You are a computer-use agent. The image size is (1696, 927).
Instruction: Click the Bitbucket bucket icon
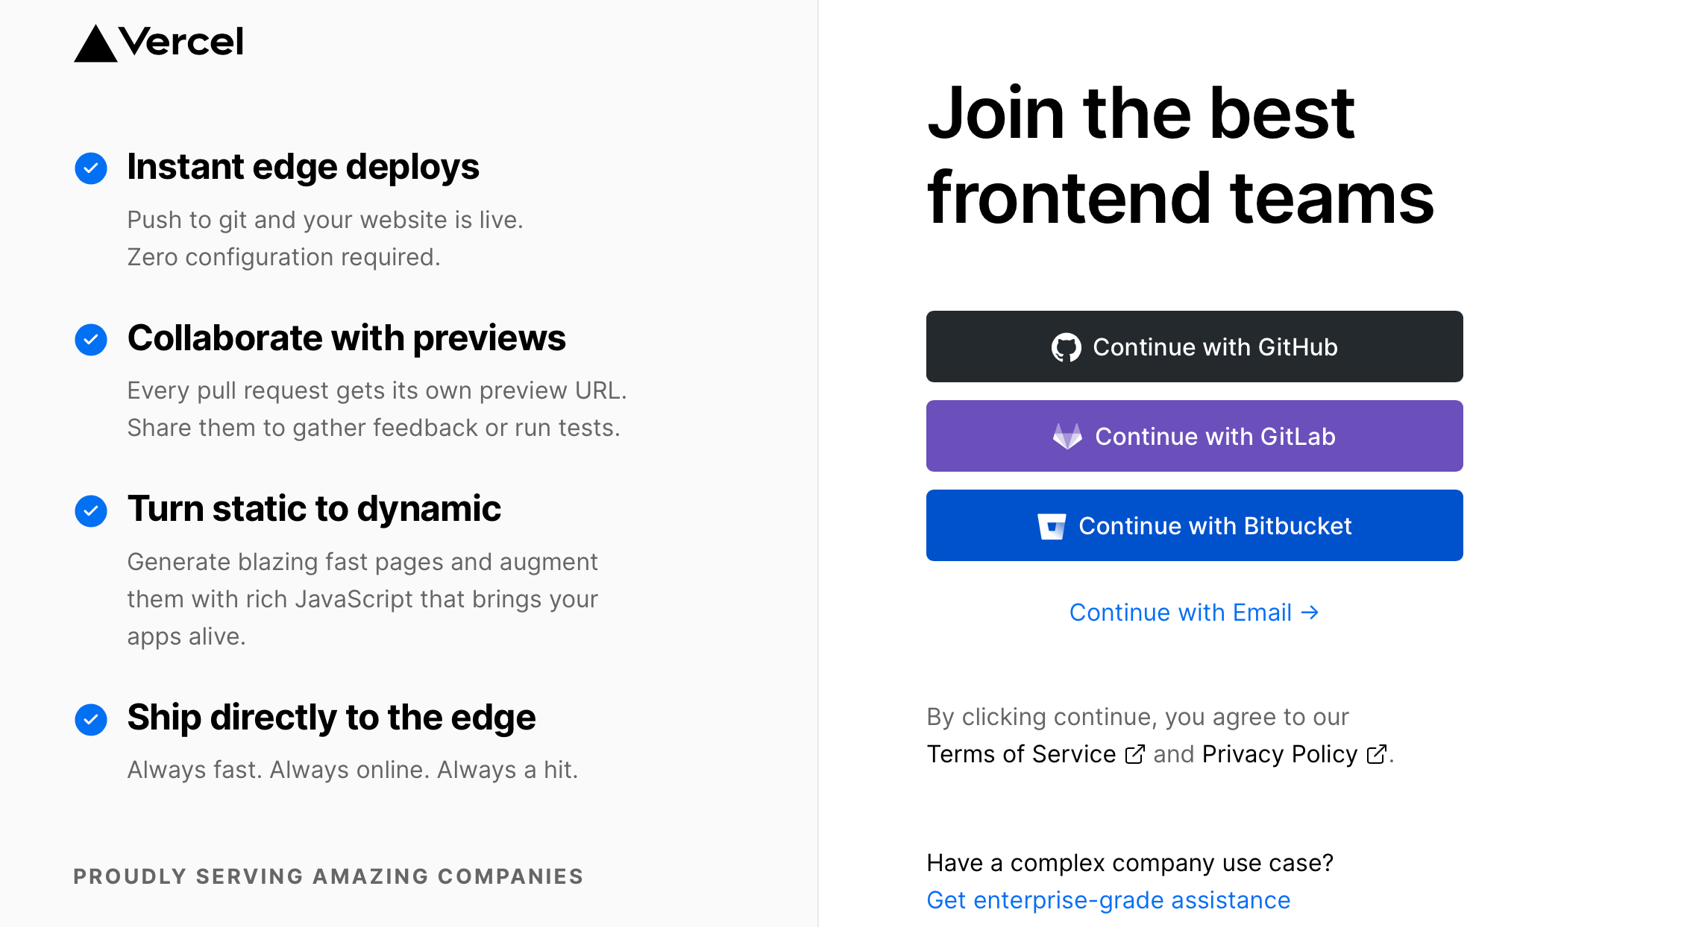tap(1052, 526)
